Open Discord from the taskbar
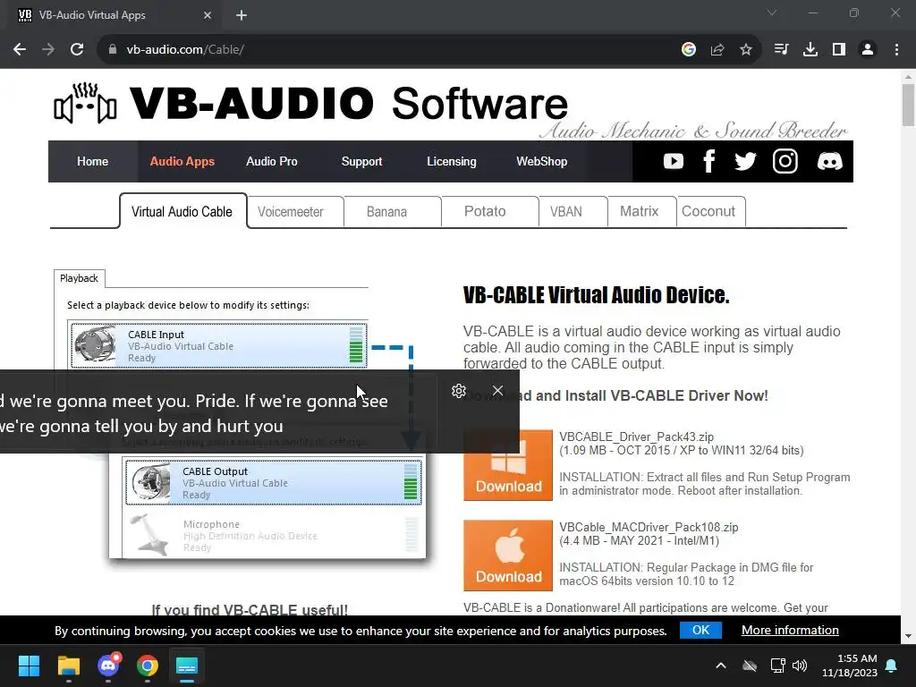The width and height of the screenshot is (916, 687). coord(108,666)
